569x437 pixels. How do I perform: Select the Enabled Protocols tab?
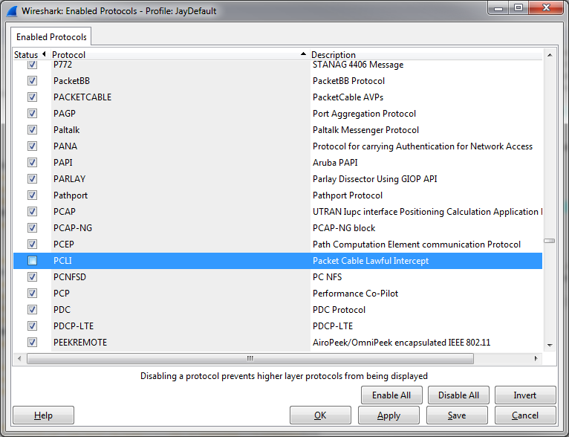click(x=51, y=37)
